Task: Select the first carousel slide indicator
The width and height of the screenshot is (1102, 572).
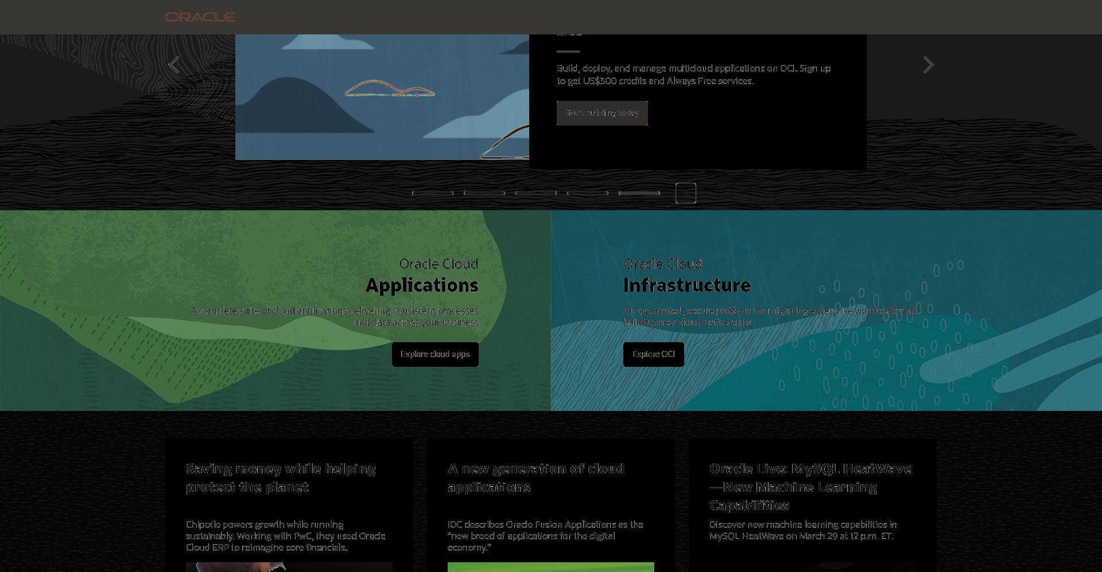Action: [433, 193]
